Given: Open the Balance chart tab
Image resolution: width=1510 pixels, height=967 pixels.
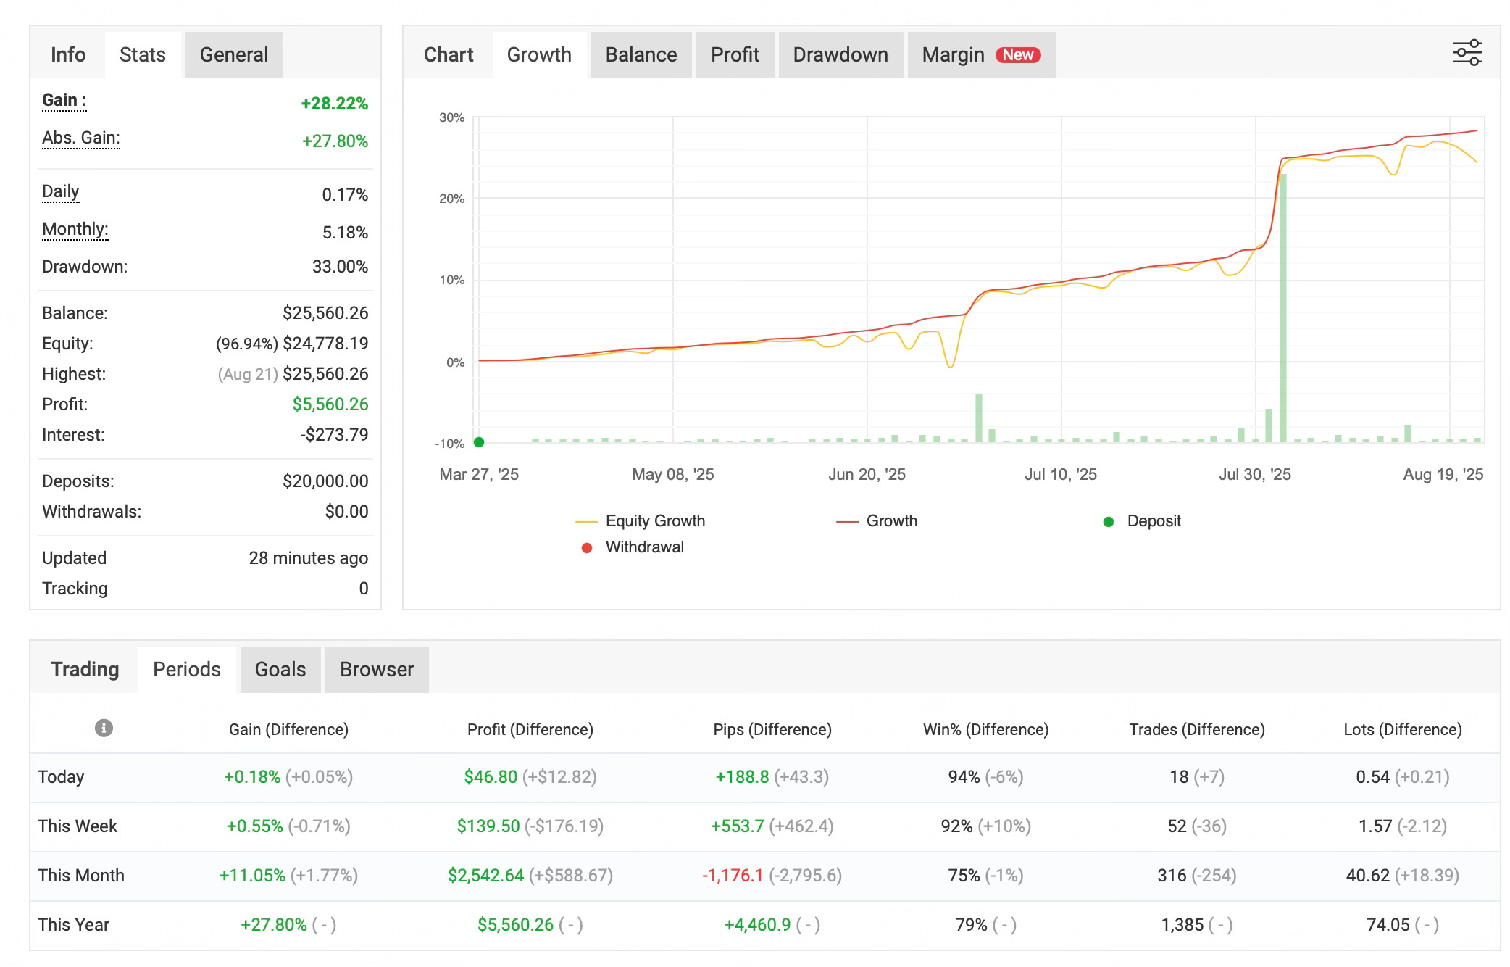Looking at the screenshot, I should (x=641, y=54).
